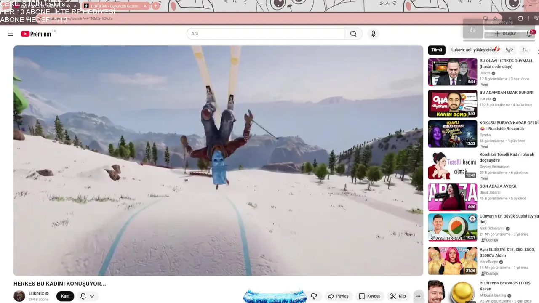Viewport: 539px width, 303px height.
Task: Click the Uhud Jabami channel name
Action: click(490, 193)
